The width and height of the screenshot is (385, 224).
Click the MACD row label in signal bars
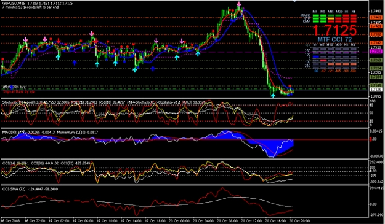(306, 15)
